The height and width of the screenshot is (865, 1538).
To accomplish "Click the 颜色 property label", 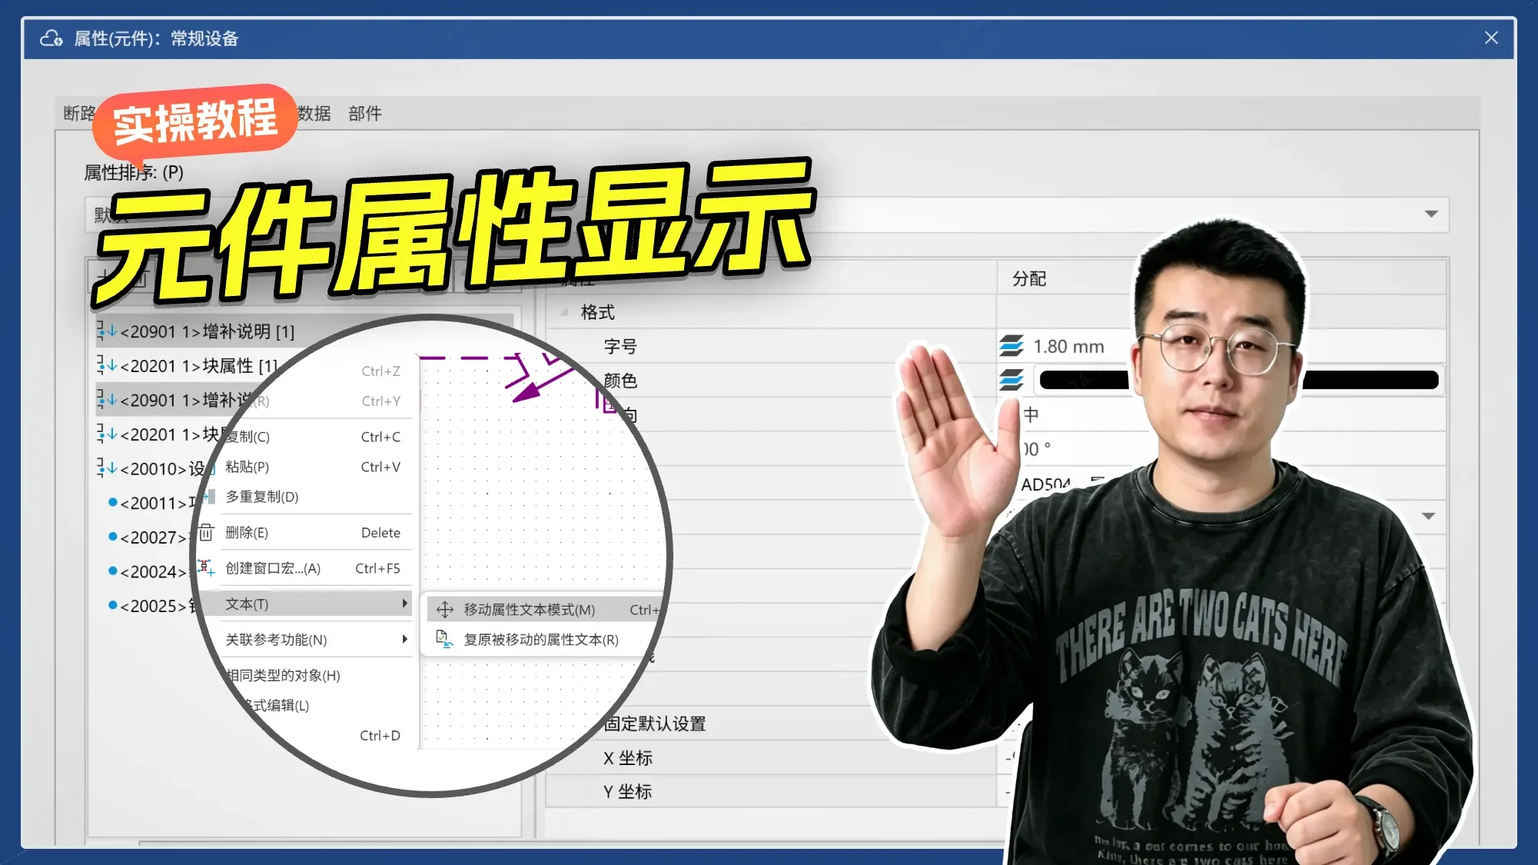I will (620, 381).
